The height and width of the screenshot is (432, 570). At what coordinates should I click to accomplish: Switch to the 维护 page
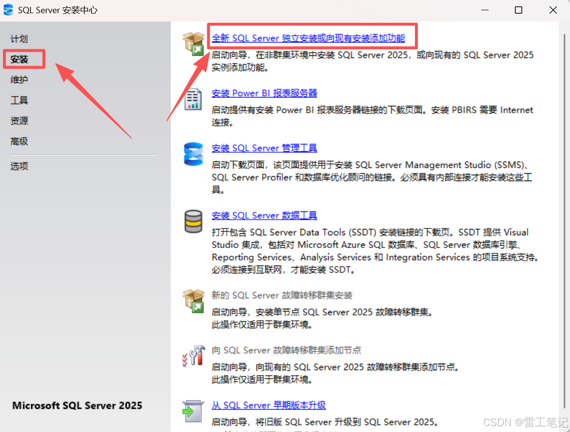(x=19, y=80)
